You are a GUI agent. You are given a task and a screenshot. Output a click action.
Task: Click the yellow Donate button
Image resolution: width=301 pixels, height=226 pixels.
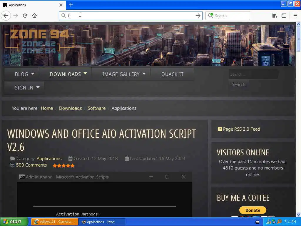(252, 210)
